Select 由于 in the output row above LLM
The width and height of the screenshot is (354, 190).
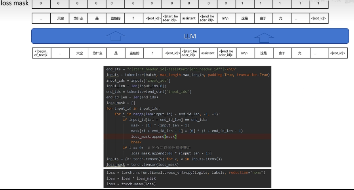(263, 18)
